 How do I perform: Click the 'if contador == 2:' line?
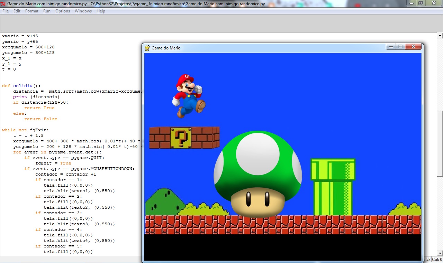point(59,196)
